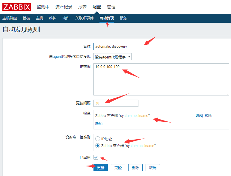Click the 由agent代理程序自动发现 label
Viewport: 231px width, 176px height.
click(70, 57)
